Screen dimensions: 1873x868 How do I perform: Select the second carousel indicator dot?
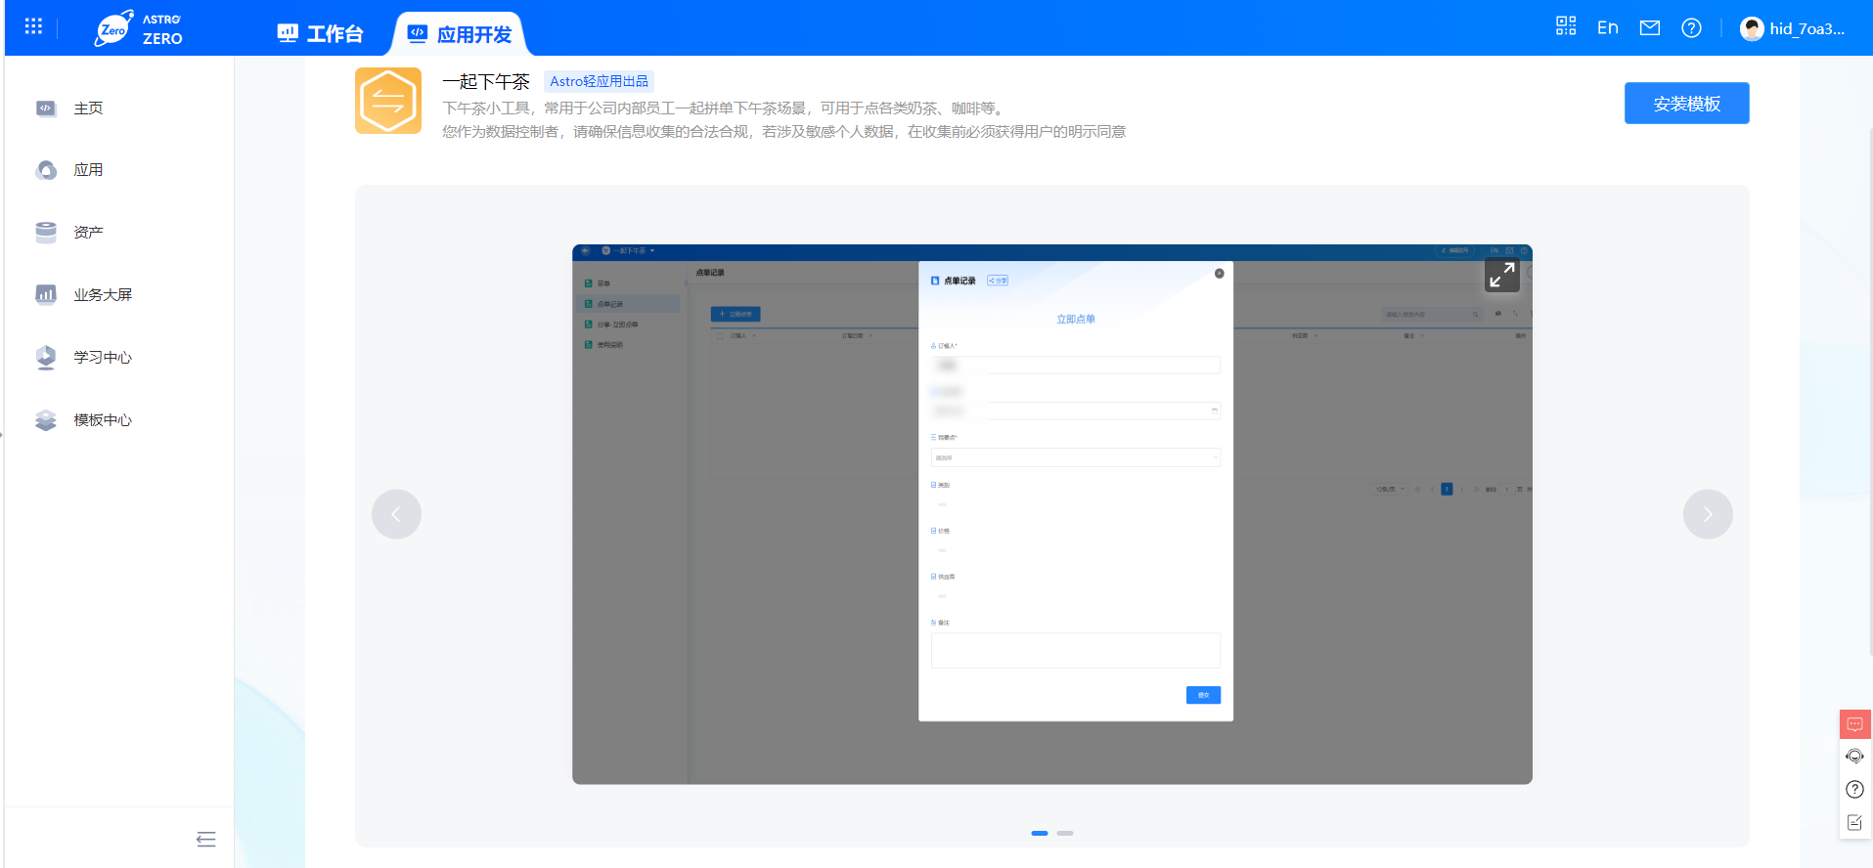1065,833
